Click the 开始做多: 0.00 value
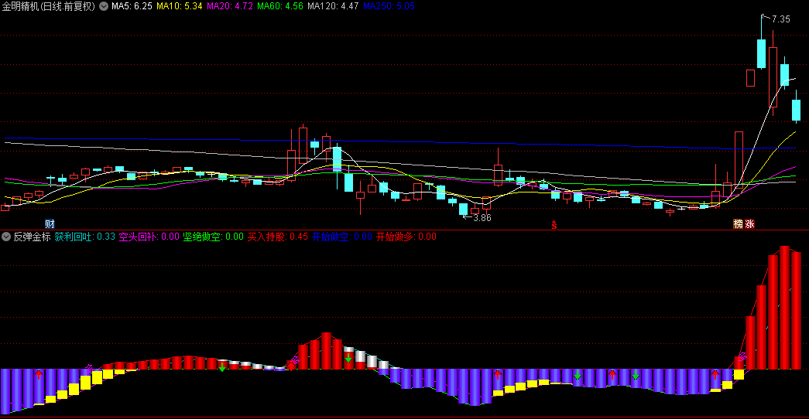 (406, 237)
